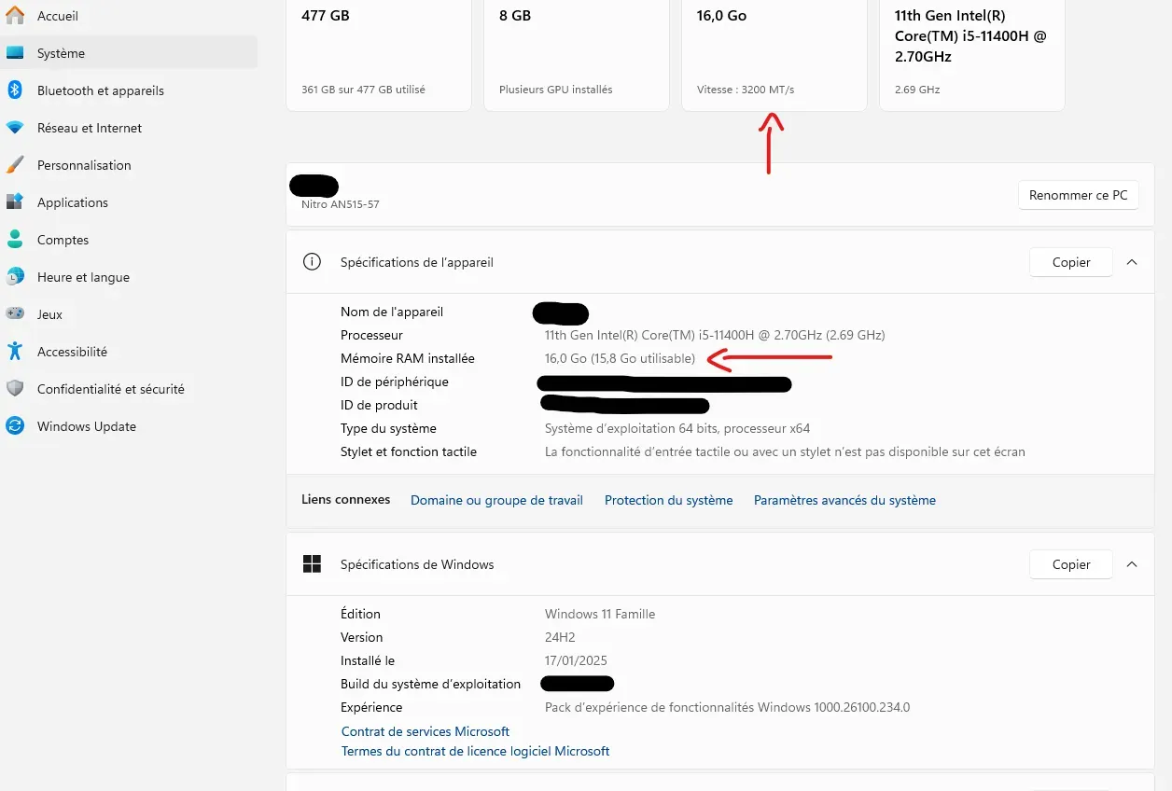Select Système in the sidebar
The image size is (1172, 791).
point(131,53)
